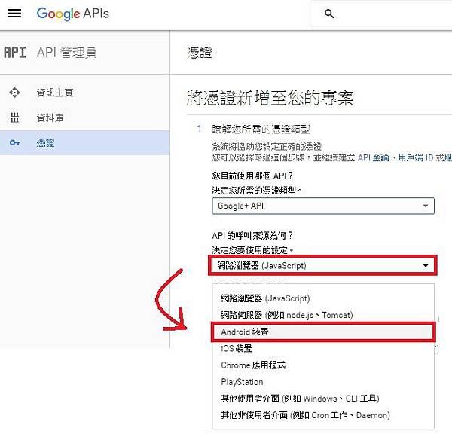Expand the Google+ API dropdown
Image resolution: width=452 pixels, height=437 pixels.
tap(323, 206)
